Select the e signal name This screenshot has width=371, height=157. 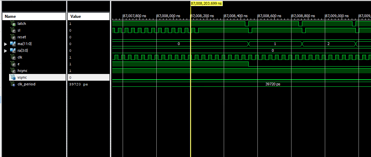pos(19,64)
